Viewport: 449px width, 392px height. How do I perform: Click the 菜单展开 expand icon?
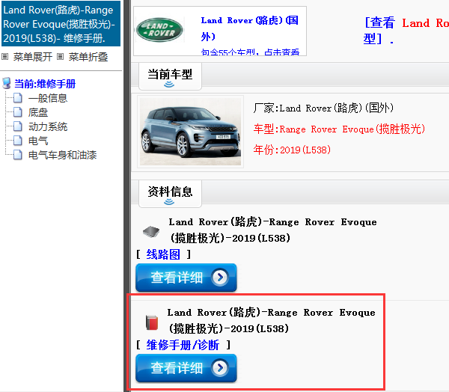4,57
